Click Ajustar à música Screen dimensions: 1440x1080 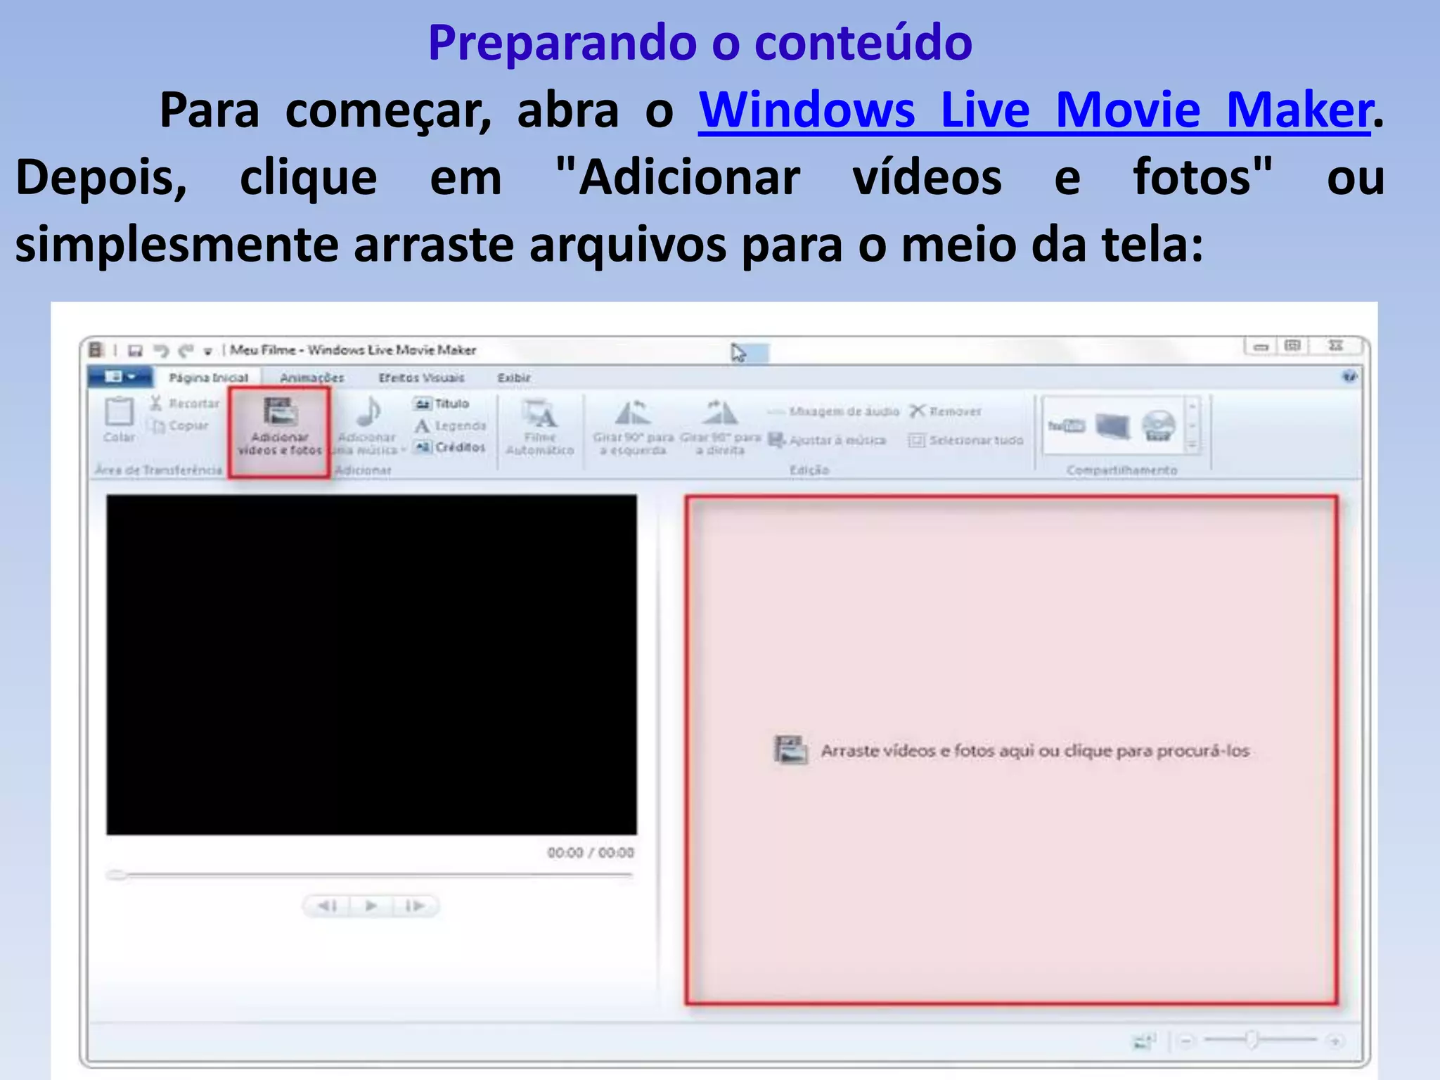(x=827, y=440)
